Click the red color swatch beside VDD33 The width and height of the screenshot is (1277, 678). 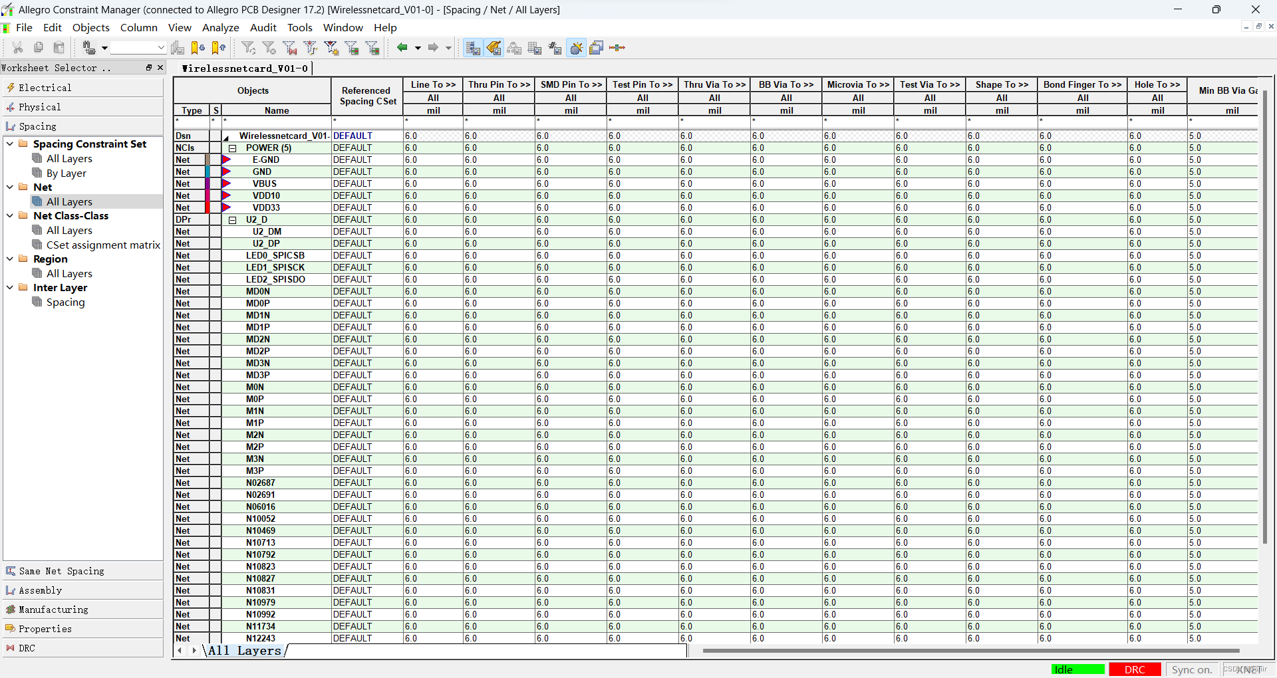click(x=208, y=207)
